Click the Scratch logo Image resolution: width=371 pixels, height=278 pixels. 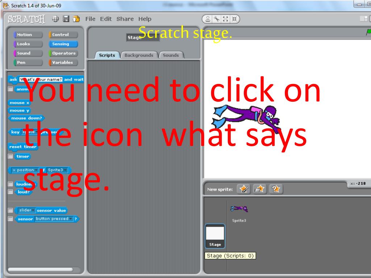click(x=26, y=19)
